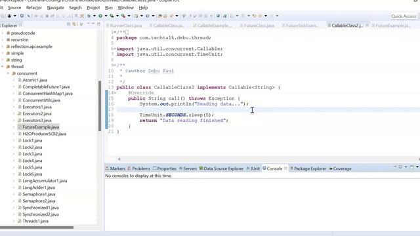420x236 pixels.
Task: Toggle folding of imports at line 6
Action: pos(115,49)
